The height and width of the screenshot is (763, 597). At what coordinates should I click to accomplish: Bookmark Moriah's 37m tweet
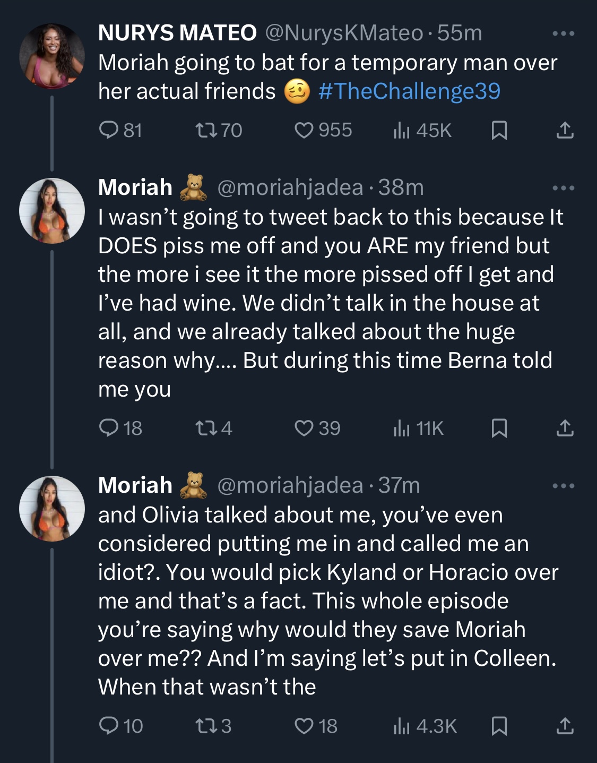click(499, 726)
